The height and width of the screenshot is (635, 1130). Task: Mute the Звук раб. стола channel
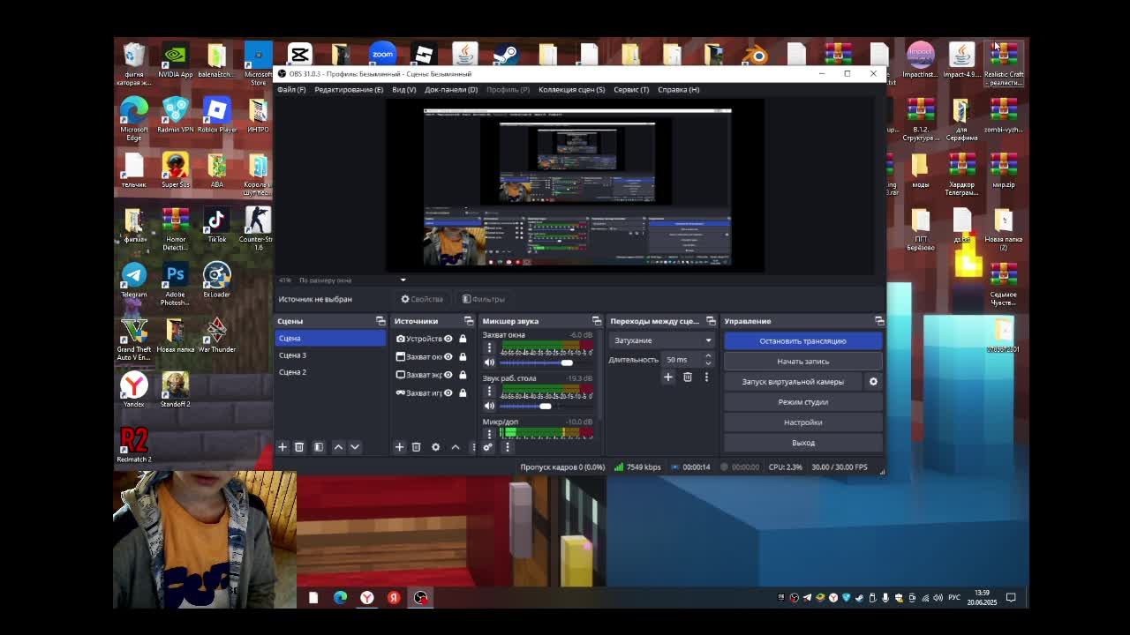489,406
